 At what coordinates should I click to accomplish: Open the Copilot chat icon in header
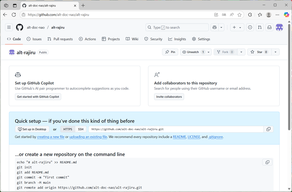[215, 28]
